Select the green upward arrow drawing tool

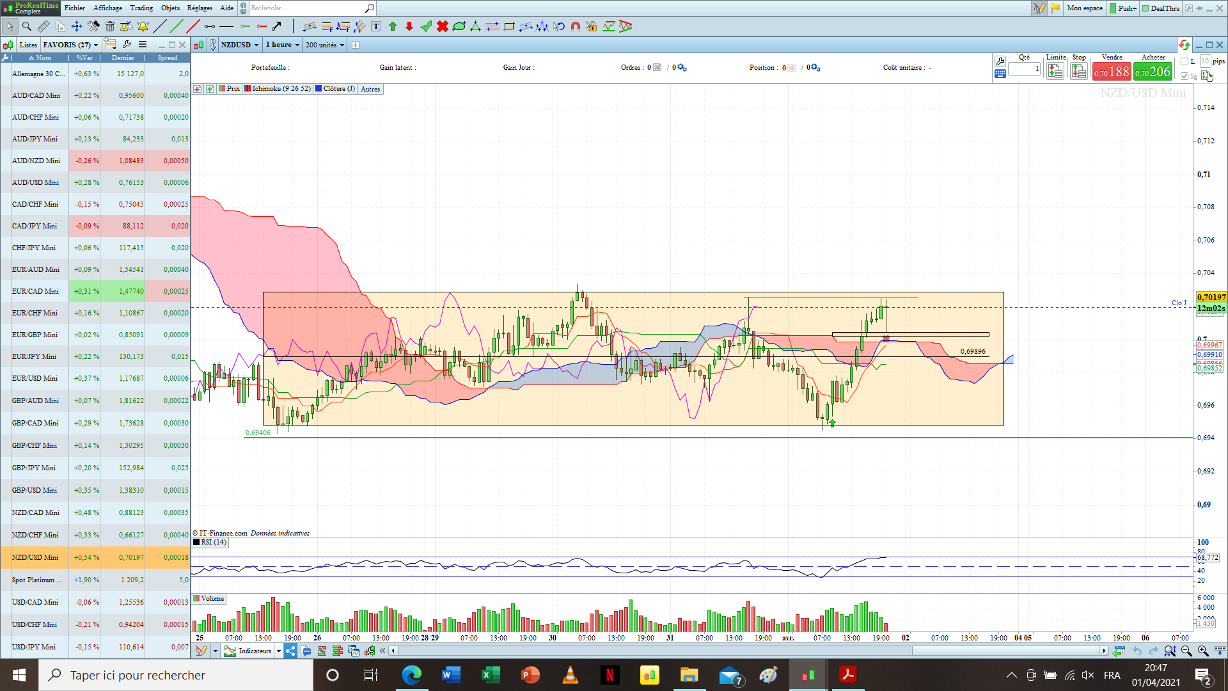point(393,26)
